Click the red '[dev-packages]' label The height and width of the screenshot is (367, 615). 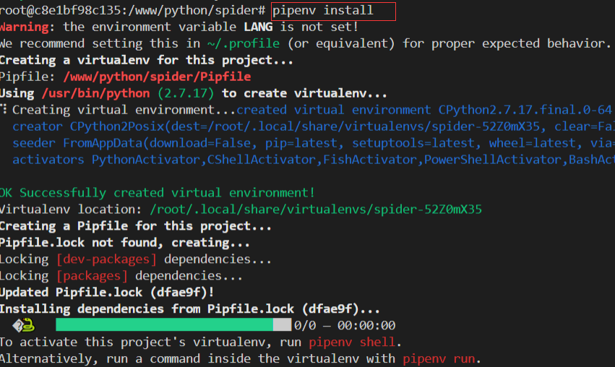pos(107,259)
